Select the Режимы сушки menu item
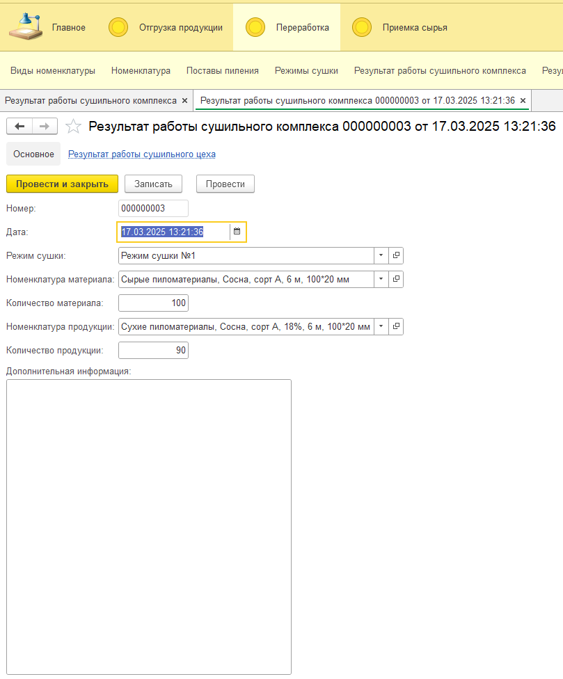 pyautogui.click(x=306, y=70)
